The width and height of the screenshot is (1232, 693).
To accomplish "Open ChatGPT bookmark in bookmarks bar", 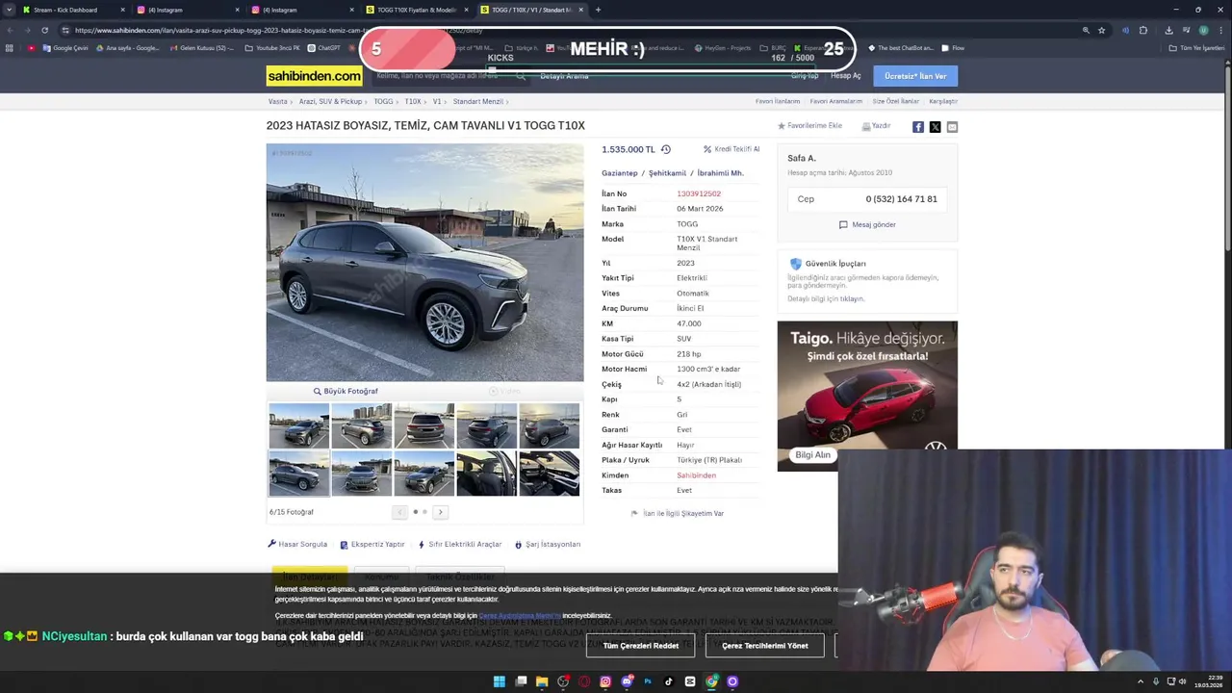I will [x=324, y=48].
